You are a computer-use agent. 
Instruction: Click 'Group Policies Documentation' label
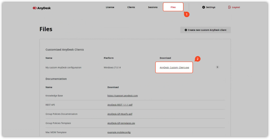pos(61,114)
